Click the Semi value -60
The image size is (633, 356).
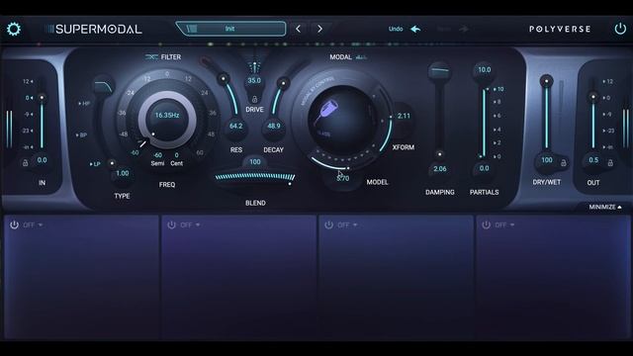(x=157, y=155)
